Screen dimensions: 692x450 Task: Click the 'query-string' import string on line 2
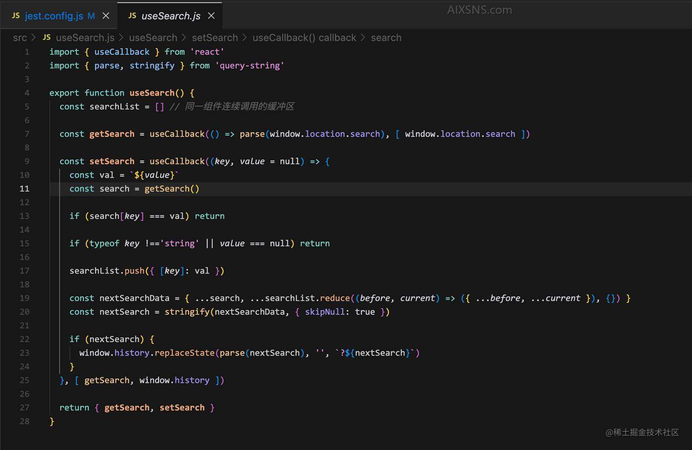pyautogui.click(x=249, y=65)
